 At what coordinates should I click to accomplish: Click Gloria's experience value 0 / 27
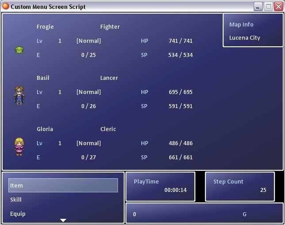click(x=88, y=157)
